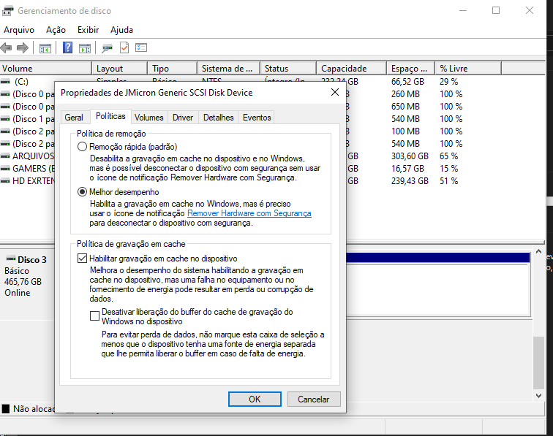
Task: Maximize the Gerenciamento de disco window
Action: point(496,10)
